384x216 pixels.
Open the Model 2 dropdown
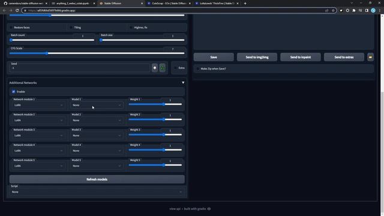(x=97, y=120)
